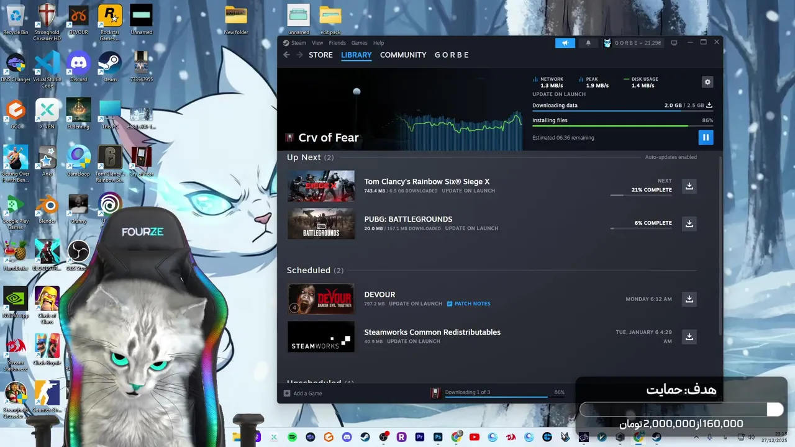This screenshot has height=447, width=795.
Task: Click the downloads list scrollbar
Action: (x=720, y=245)
